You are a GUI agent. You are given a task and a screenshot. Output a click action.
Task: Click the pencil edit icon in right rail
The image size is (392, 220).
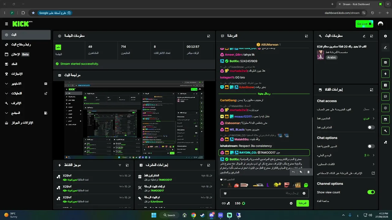tap(385, 47)
